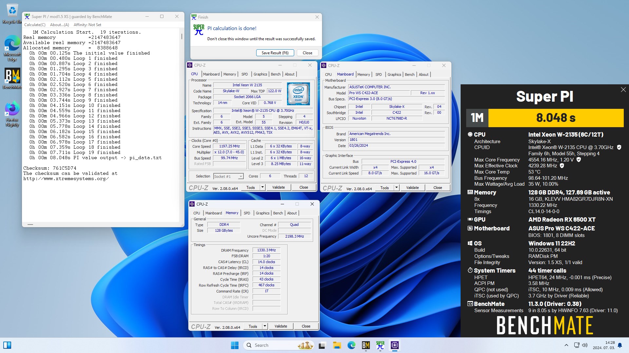The width and height of the screenshot is (629, 353).
Task: Open the Task View taskbar icon
Action: [x=322, y=345]
